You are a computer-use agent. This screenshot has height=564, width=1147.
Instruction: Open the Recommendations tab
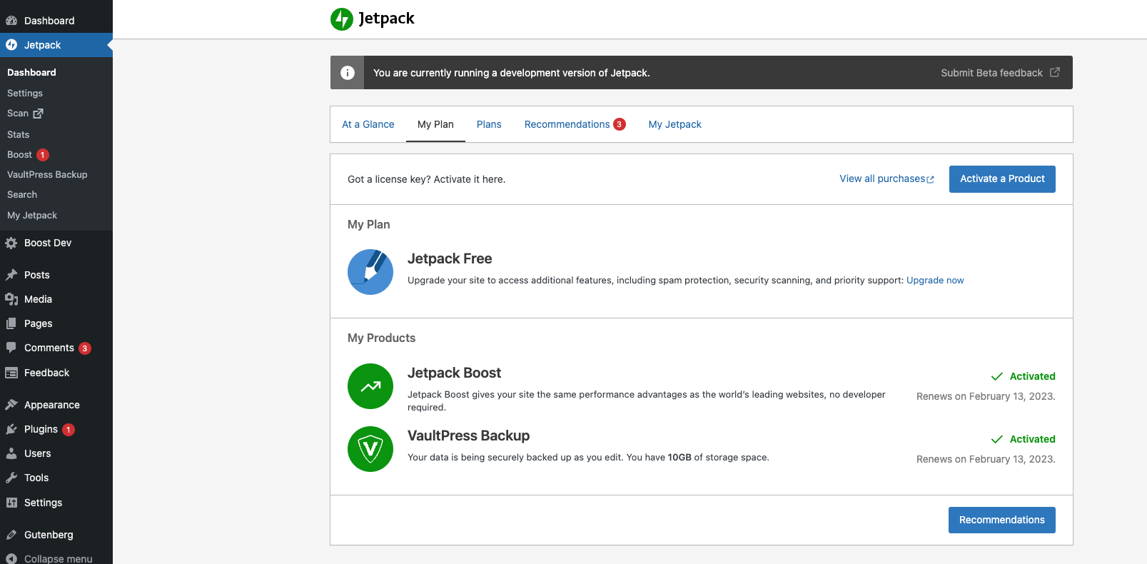pyautogui.click(x=567, y=124)
